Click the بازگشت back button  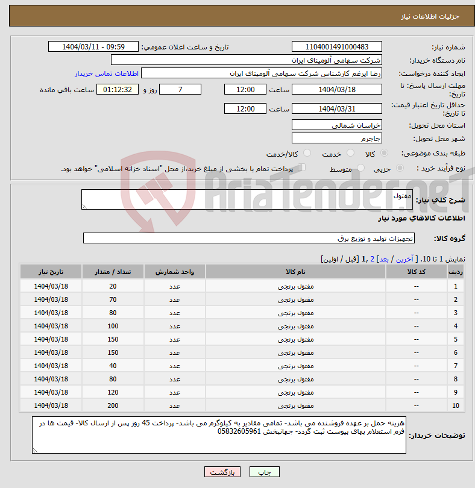click(222, 472)
